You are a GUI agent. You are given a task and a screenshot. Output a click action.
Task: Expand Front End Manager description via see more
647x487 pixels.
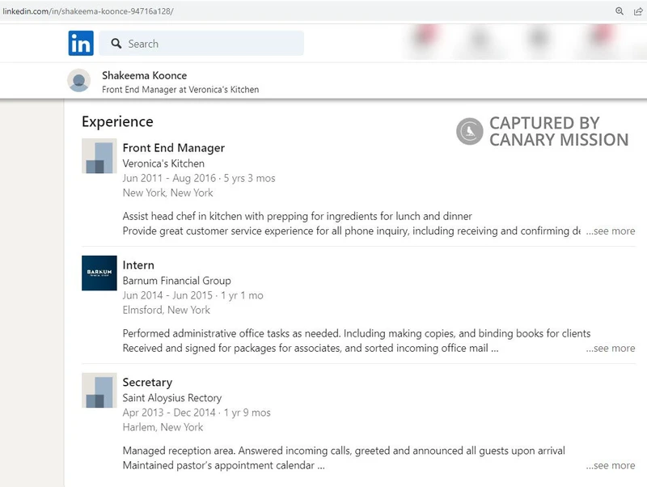[611, 231]
